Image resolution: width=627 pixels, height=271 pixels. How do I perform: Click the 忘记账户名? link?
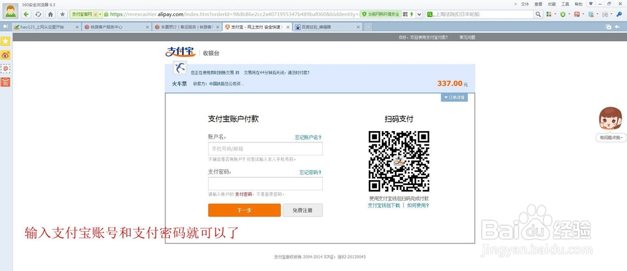[308, 137]
